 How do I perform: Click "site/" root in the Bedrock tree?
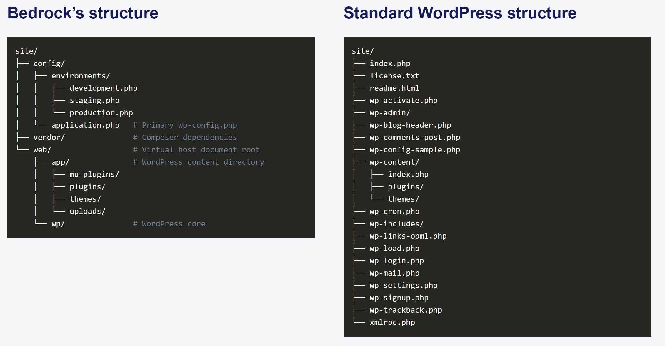pos(26,51)
